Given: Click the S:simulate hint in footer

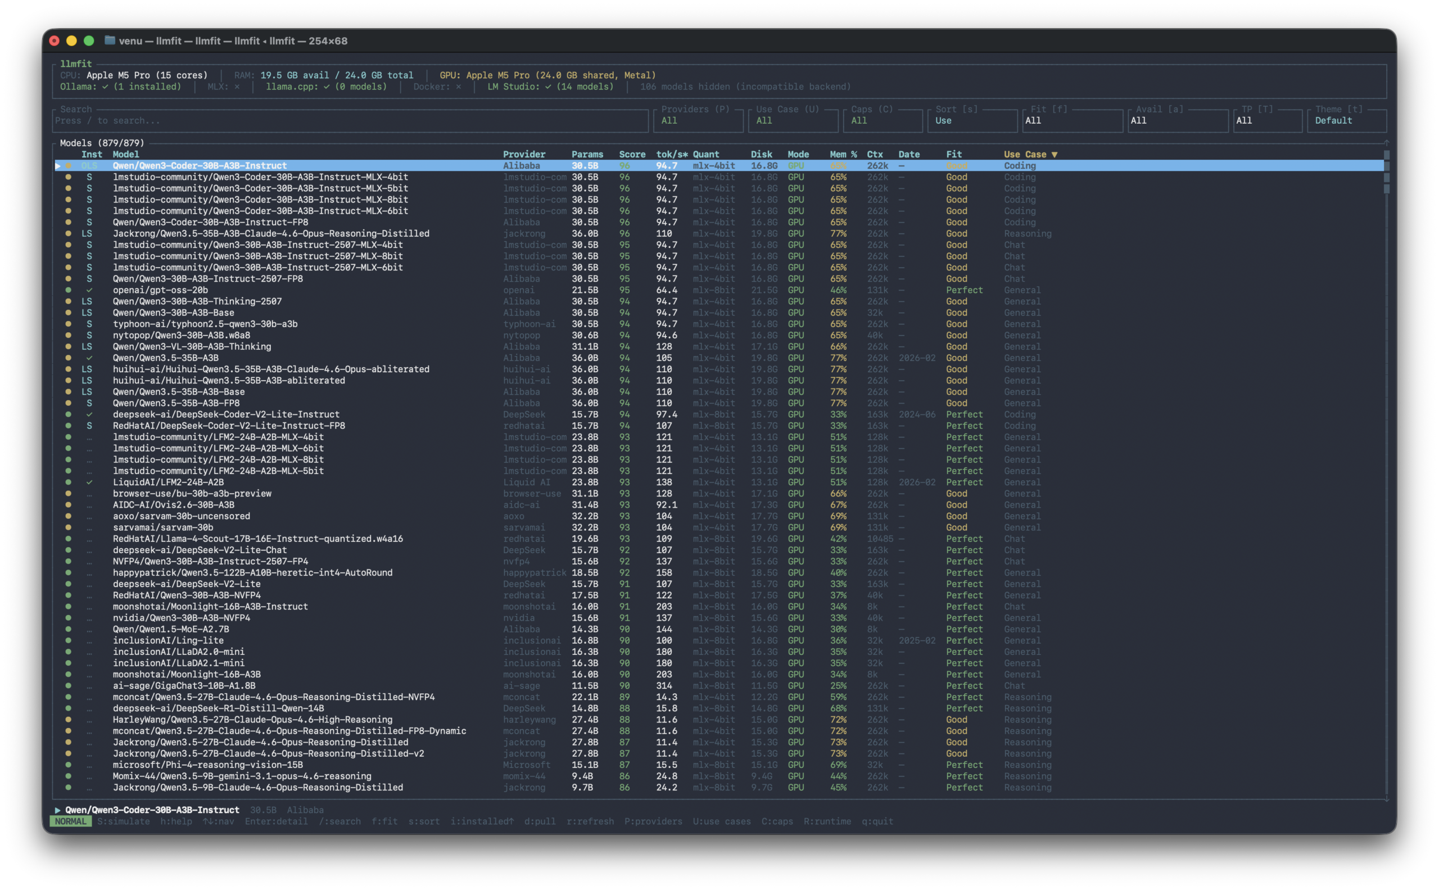Looking at the screenshot, I should tap(124, 822).
